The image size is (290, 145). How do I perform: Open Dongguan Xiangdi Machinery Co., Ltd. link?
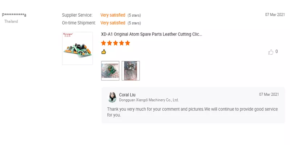[x=149, y=100]
